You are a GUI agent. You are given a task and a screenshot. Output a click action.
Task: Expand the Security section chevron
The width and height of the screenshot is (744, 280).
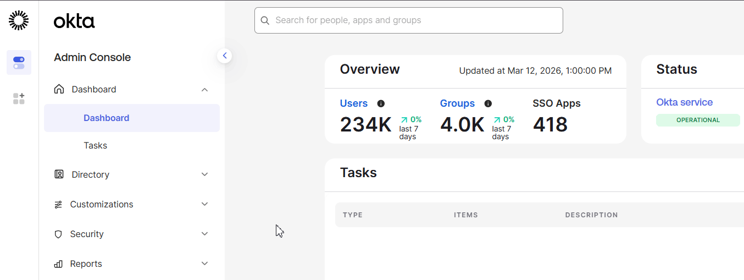point(204,234)
